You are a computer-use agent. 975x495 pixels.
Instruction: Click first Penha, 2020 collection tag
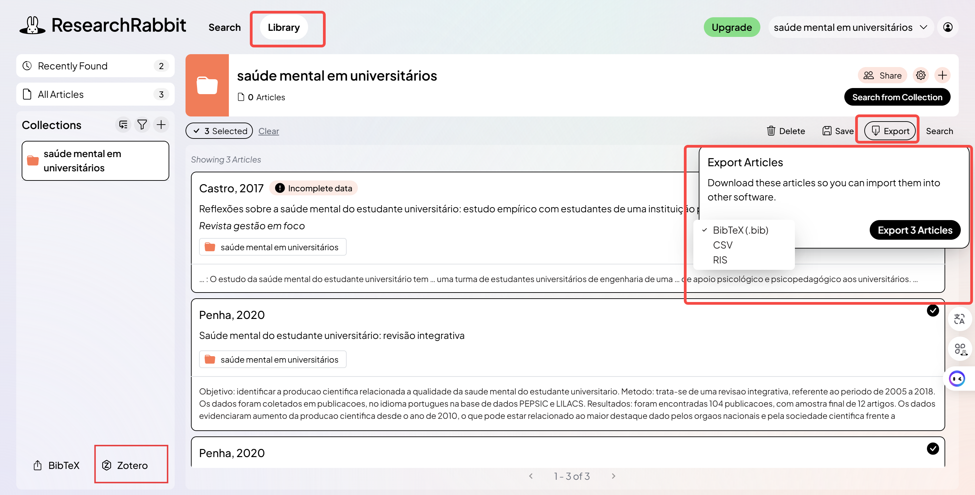click(x=273, y=360)
